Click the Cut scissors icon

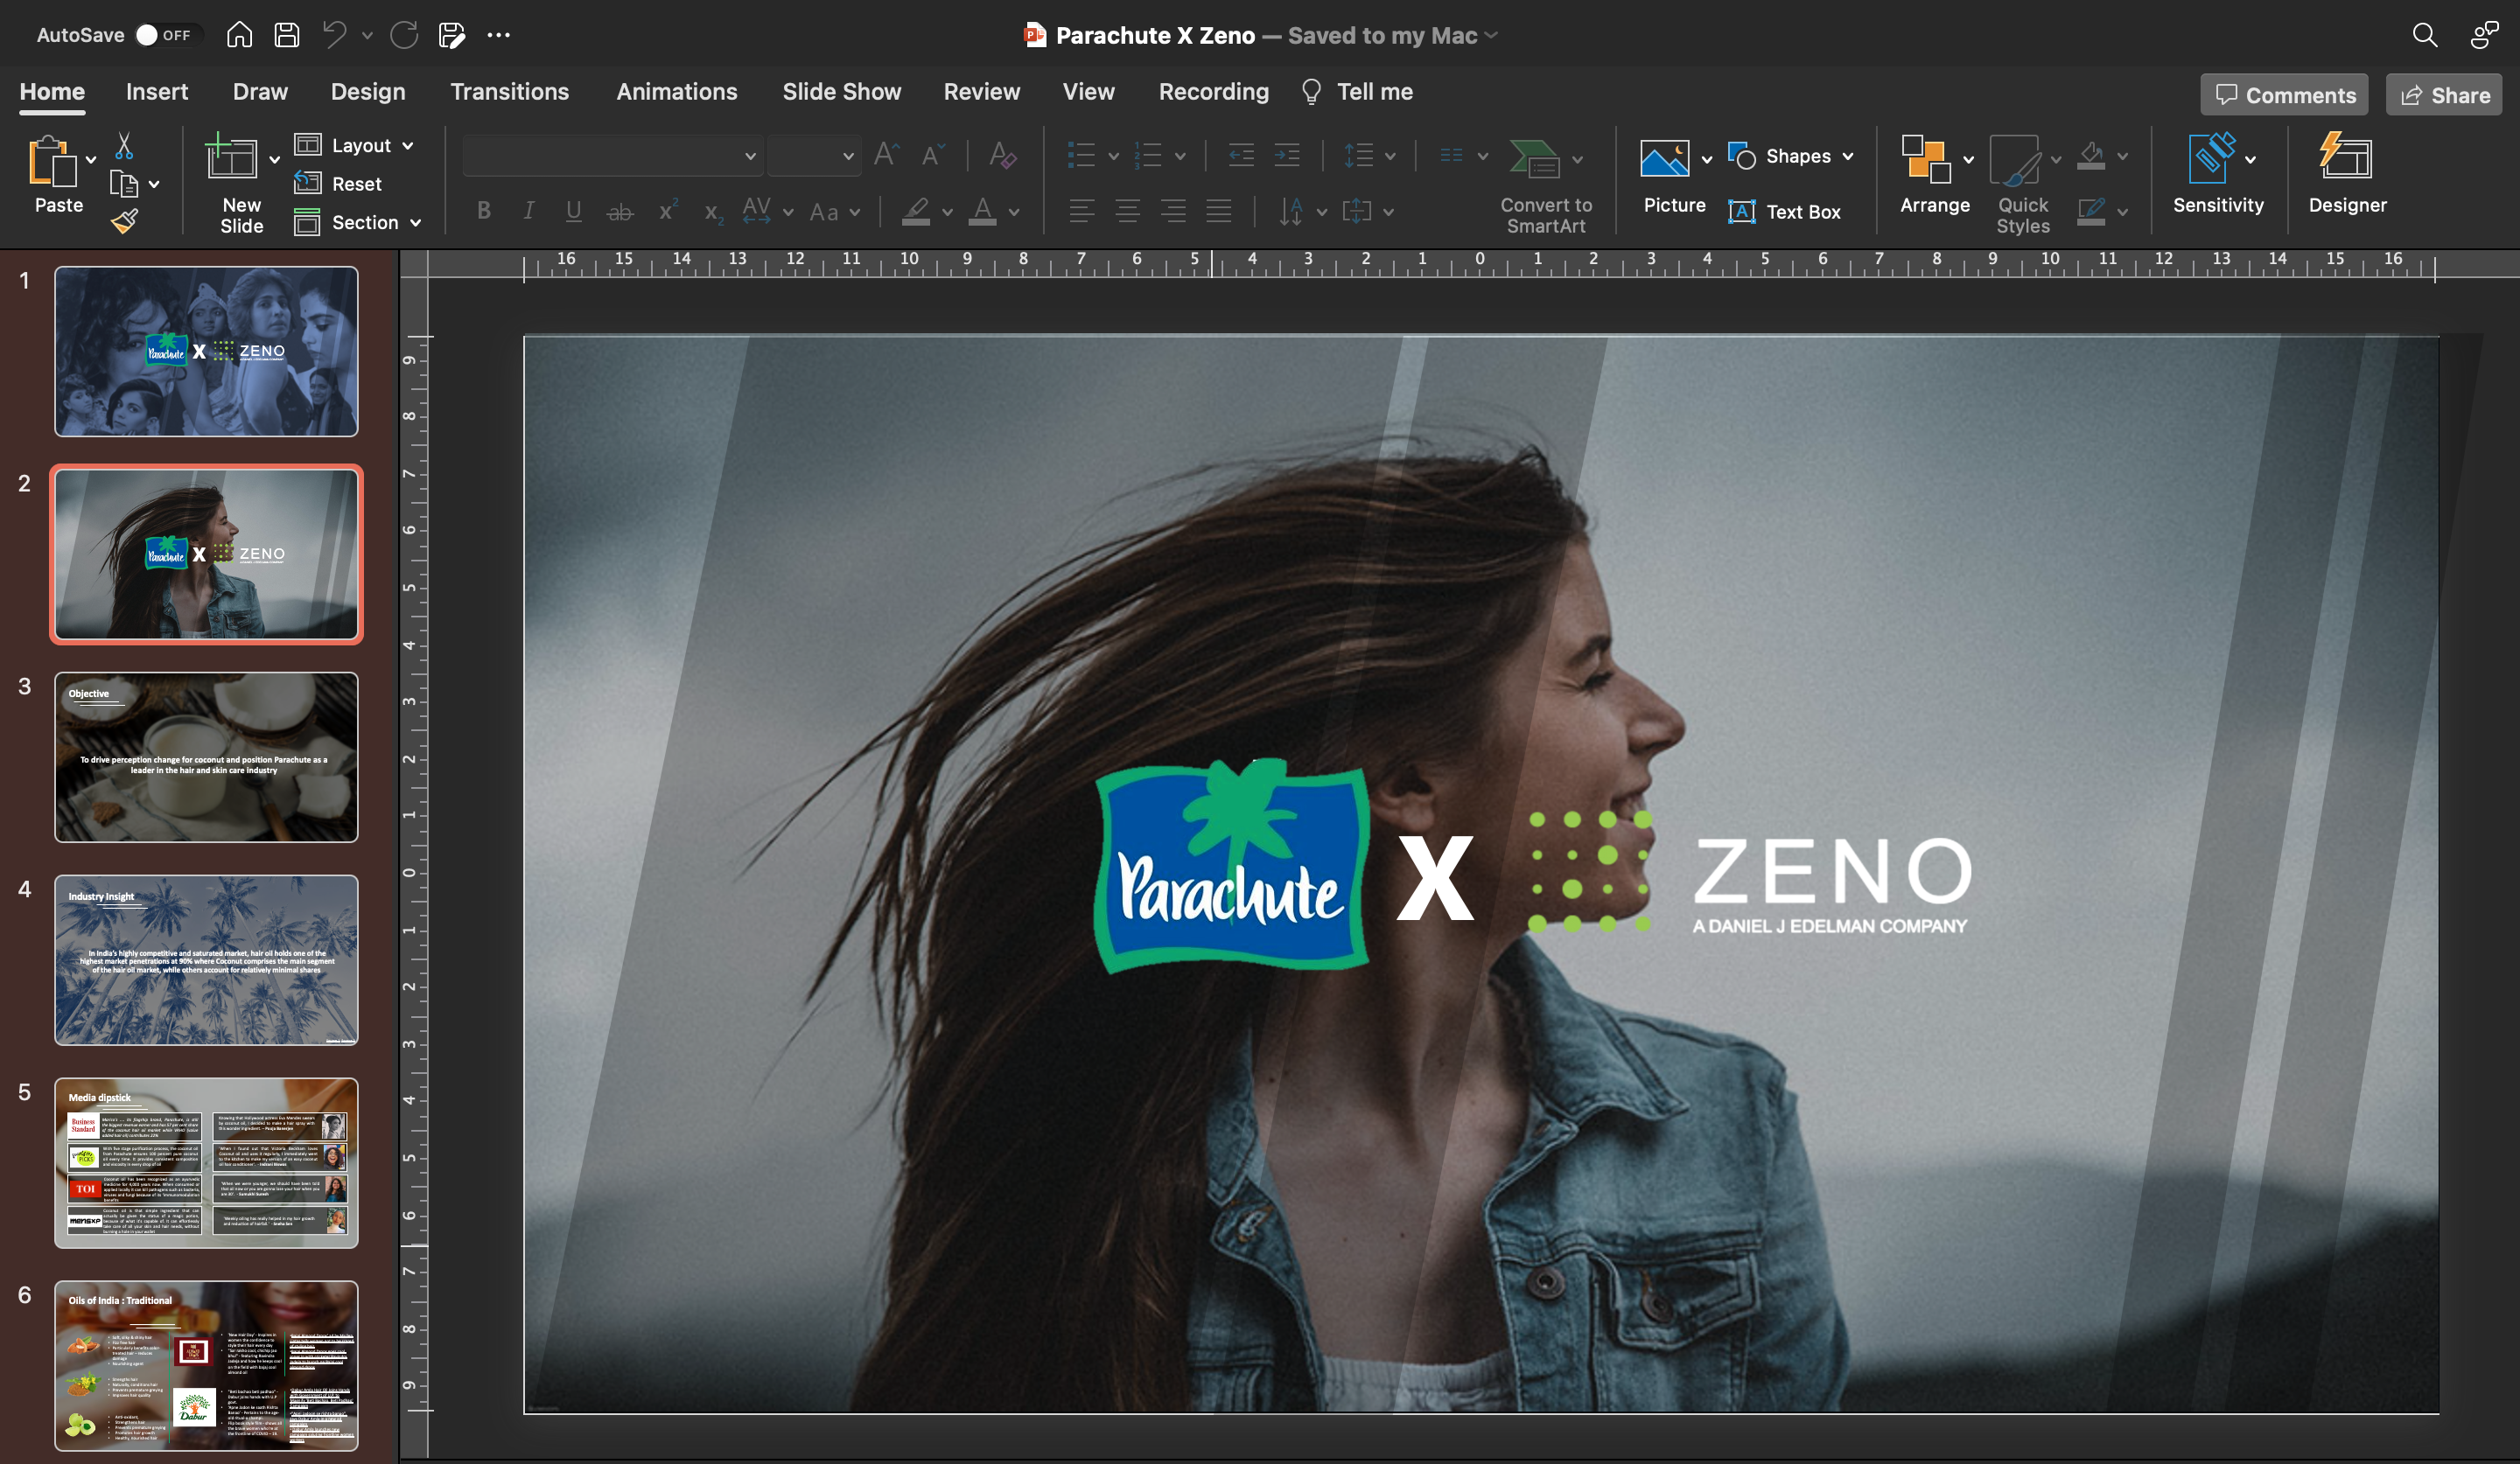(124, 146)
